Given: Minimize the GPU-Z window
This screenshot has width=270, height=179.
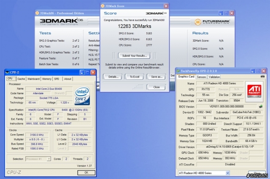Looking at the screenshot, I should (x=252, y=71).
